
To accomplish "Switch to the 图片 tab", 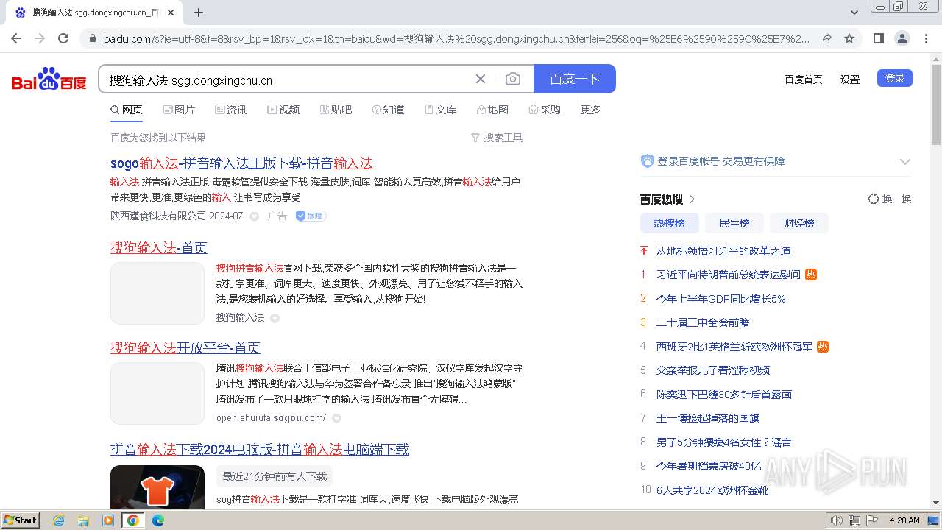I will pyautogui.click(x=179, y=110).
